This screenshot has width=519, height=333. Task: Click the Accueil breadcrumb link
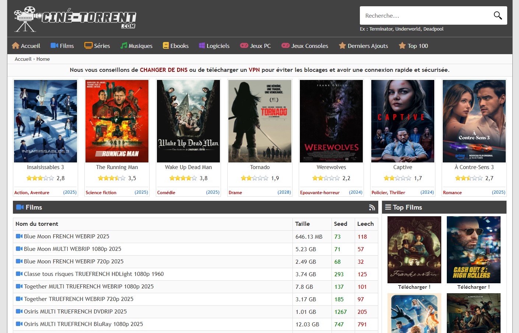pos(23,59)
